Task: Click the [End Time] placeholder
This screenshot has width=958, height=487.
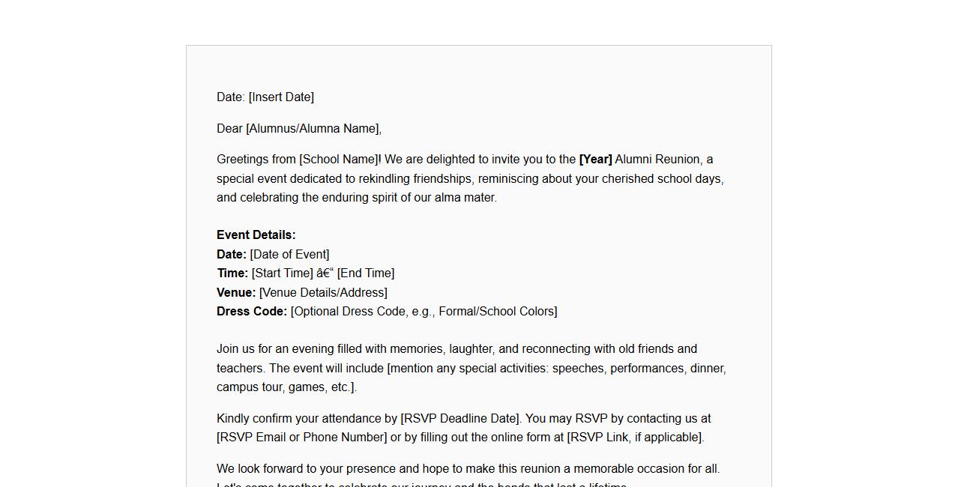Action: click(366, 273)
